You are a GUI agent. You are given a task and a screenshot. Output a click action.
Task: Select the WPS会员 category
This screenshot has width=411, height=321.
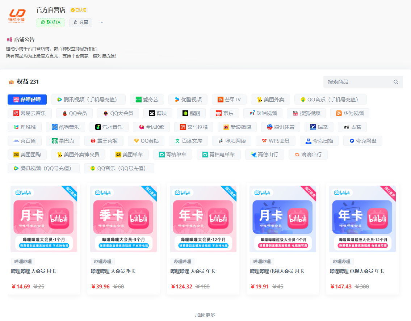click(276, 141)
